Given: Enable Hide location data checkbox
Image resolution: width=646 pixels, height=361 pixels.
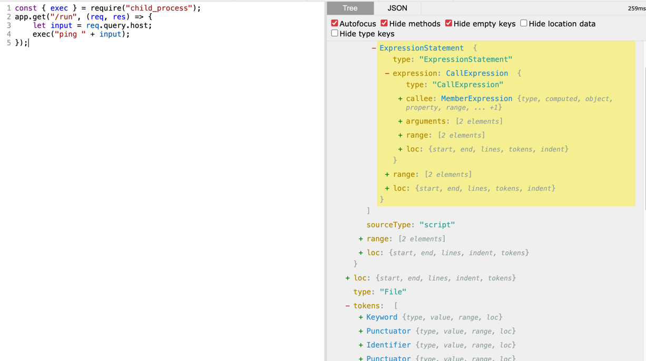Looking at the screenshot, I should pyautogui.click(x=524, y=23).
